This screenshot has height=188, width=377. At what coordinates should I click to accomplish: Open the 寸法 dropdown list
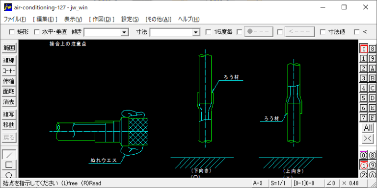(x=196, y=32)
